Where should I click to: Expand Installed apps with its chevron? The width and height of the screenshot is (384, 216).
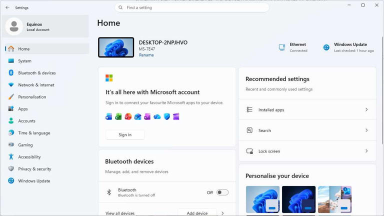pyautogui.click(x=366, y=109)
